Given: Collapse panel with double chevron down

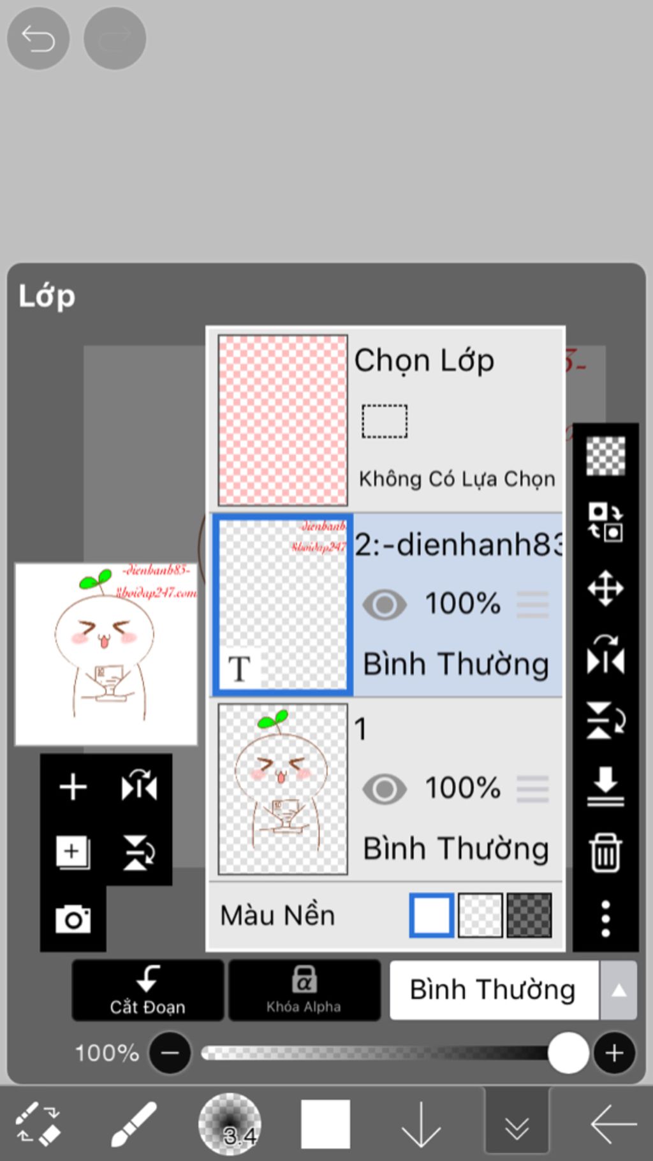Looking at the screenshot, I should pos(517,1124).
